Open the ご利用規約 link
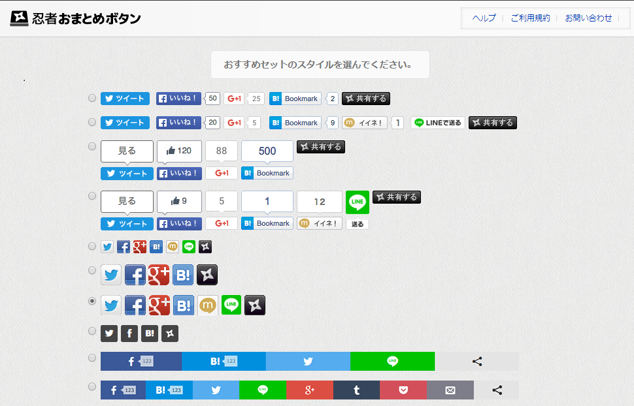 [x=530, y=18]
